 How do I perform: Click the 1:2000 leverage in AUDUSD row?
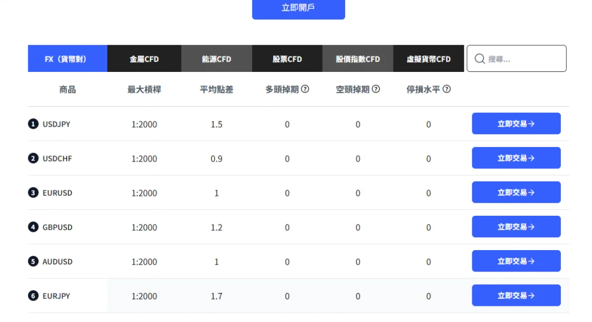pos(144,261)
